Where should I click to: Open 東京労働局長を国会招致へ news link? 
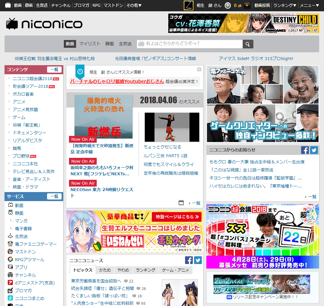click(96, 281)
